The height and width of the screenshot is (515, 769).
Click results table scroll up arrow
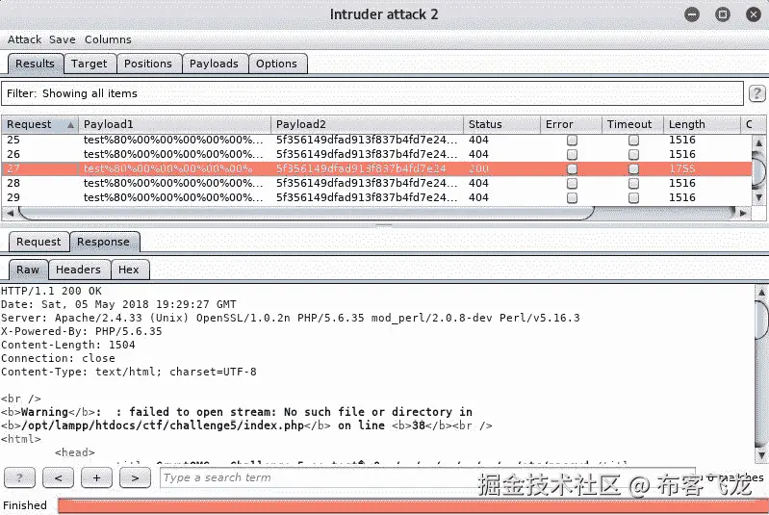[x=758, y=142]
